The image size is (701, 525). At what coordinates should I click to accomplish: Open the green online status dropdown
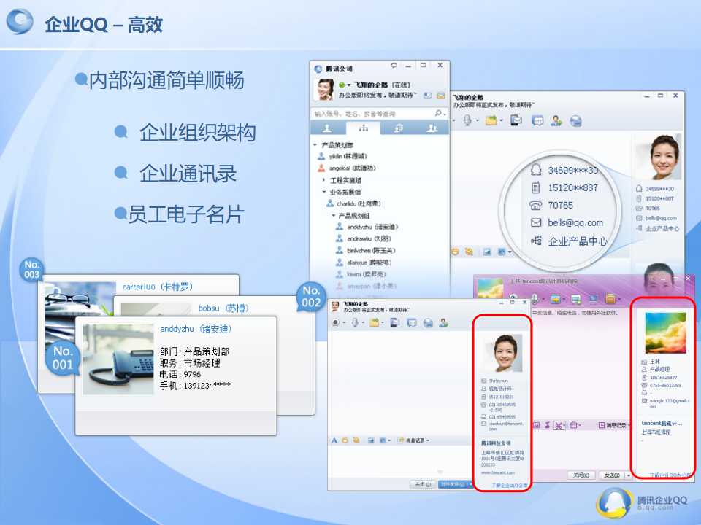pos(344,85)
